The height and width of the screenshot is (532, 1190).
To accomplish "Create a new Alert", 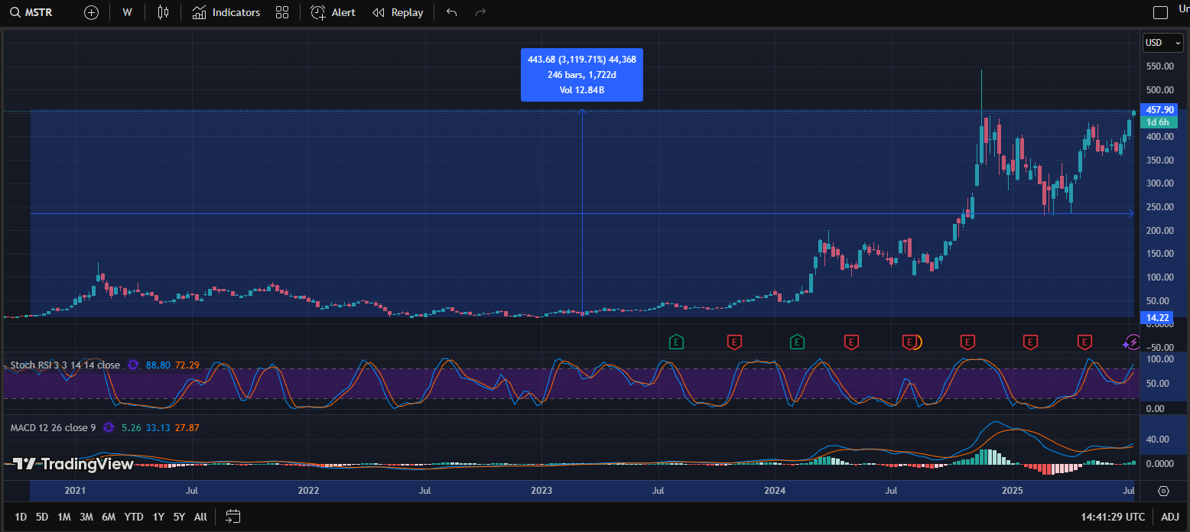I will 333,12.
